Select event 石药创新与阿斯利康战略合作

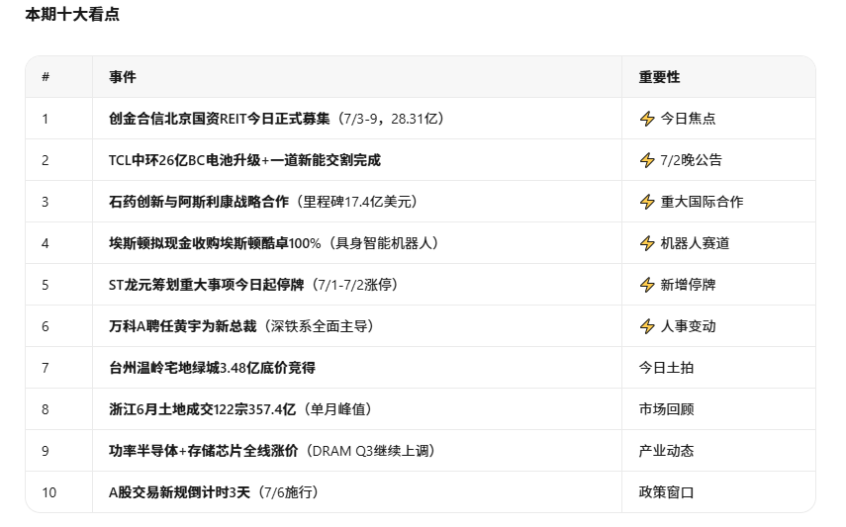(x=199, y=202)
